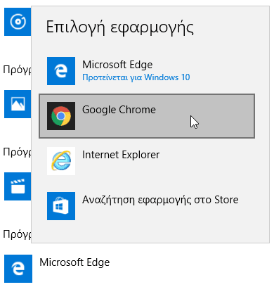Click the Groove Music disc icon
274x287 pixels.
[18, 22]
